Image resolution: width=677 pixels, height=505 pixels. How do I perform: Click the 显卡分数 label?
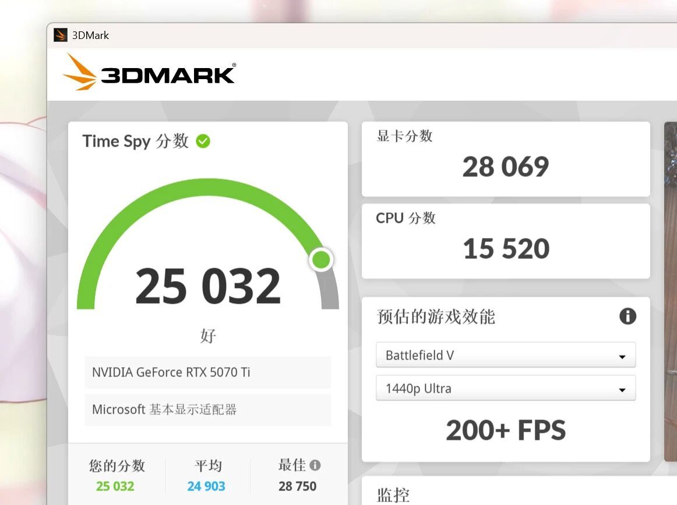404,136
